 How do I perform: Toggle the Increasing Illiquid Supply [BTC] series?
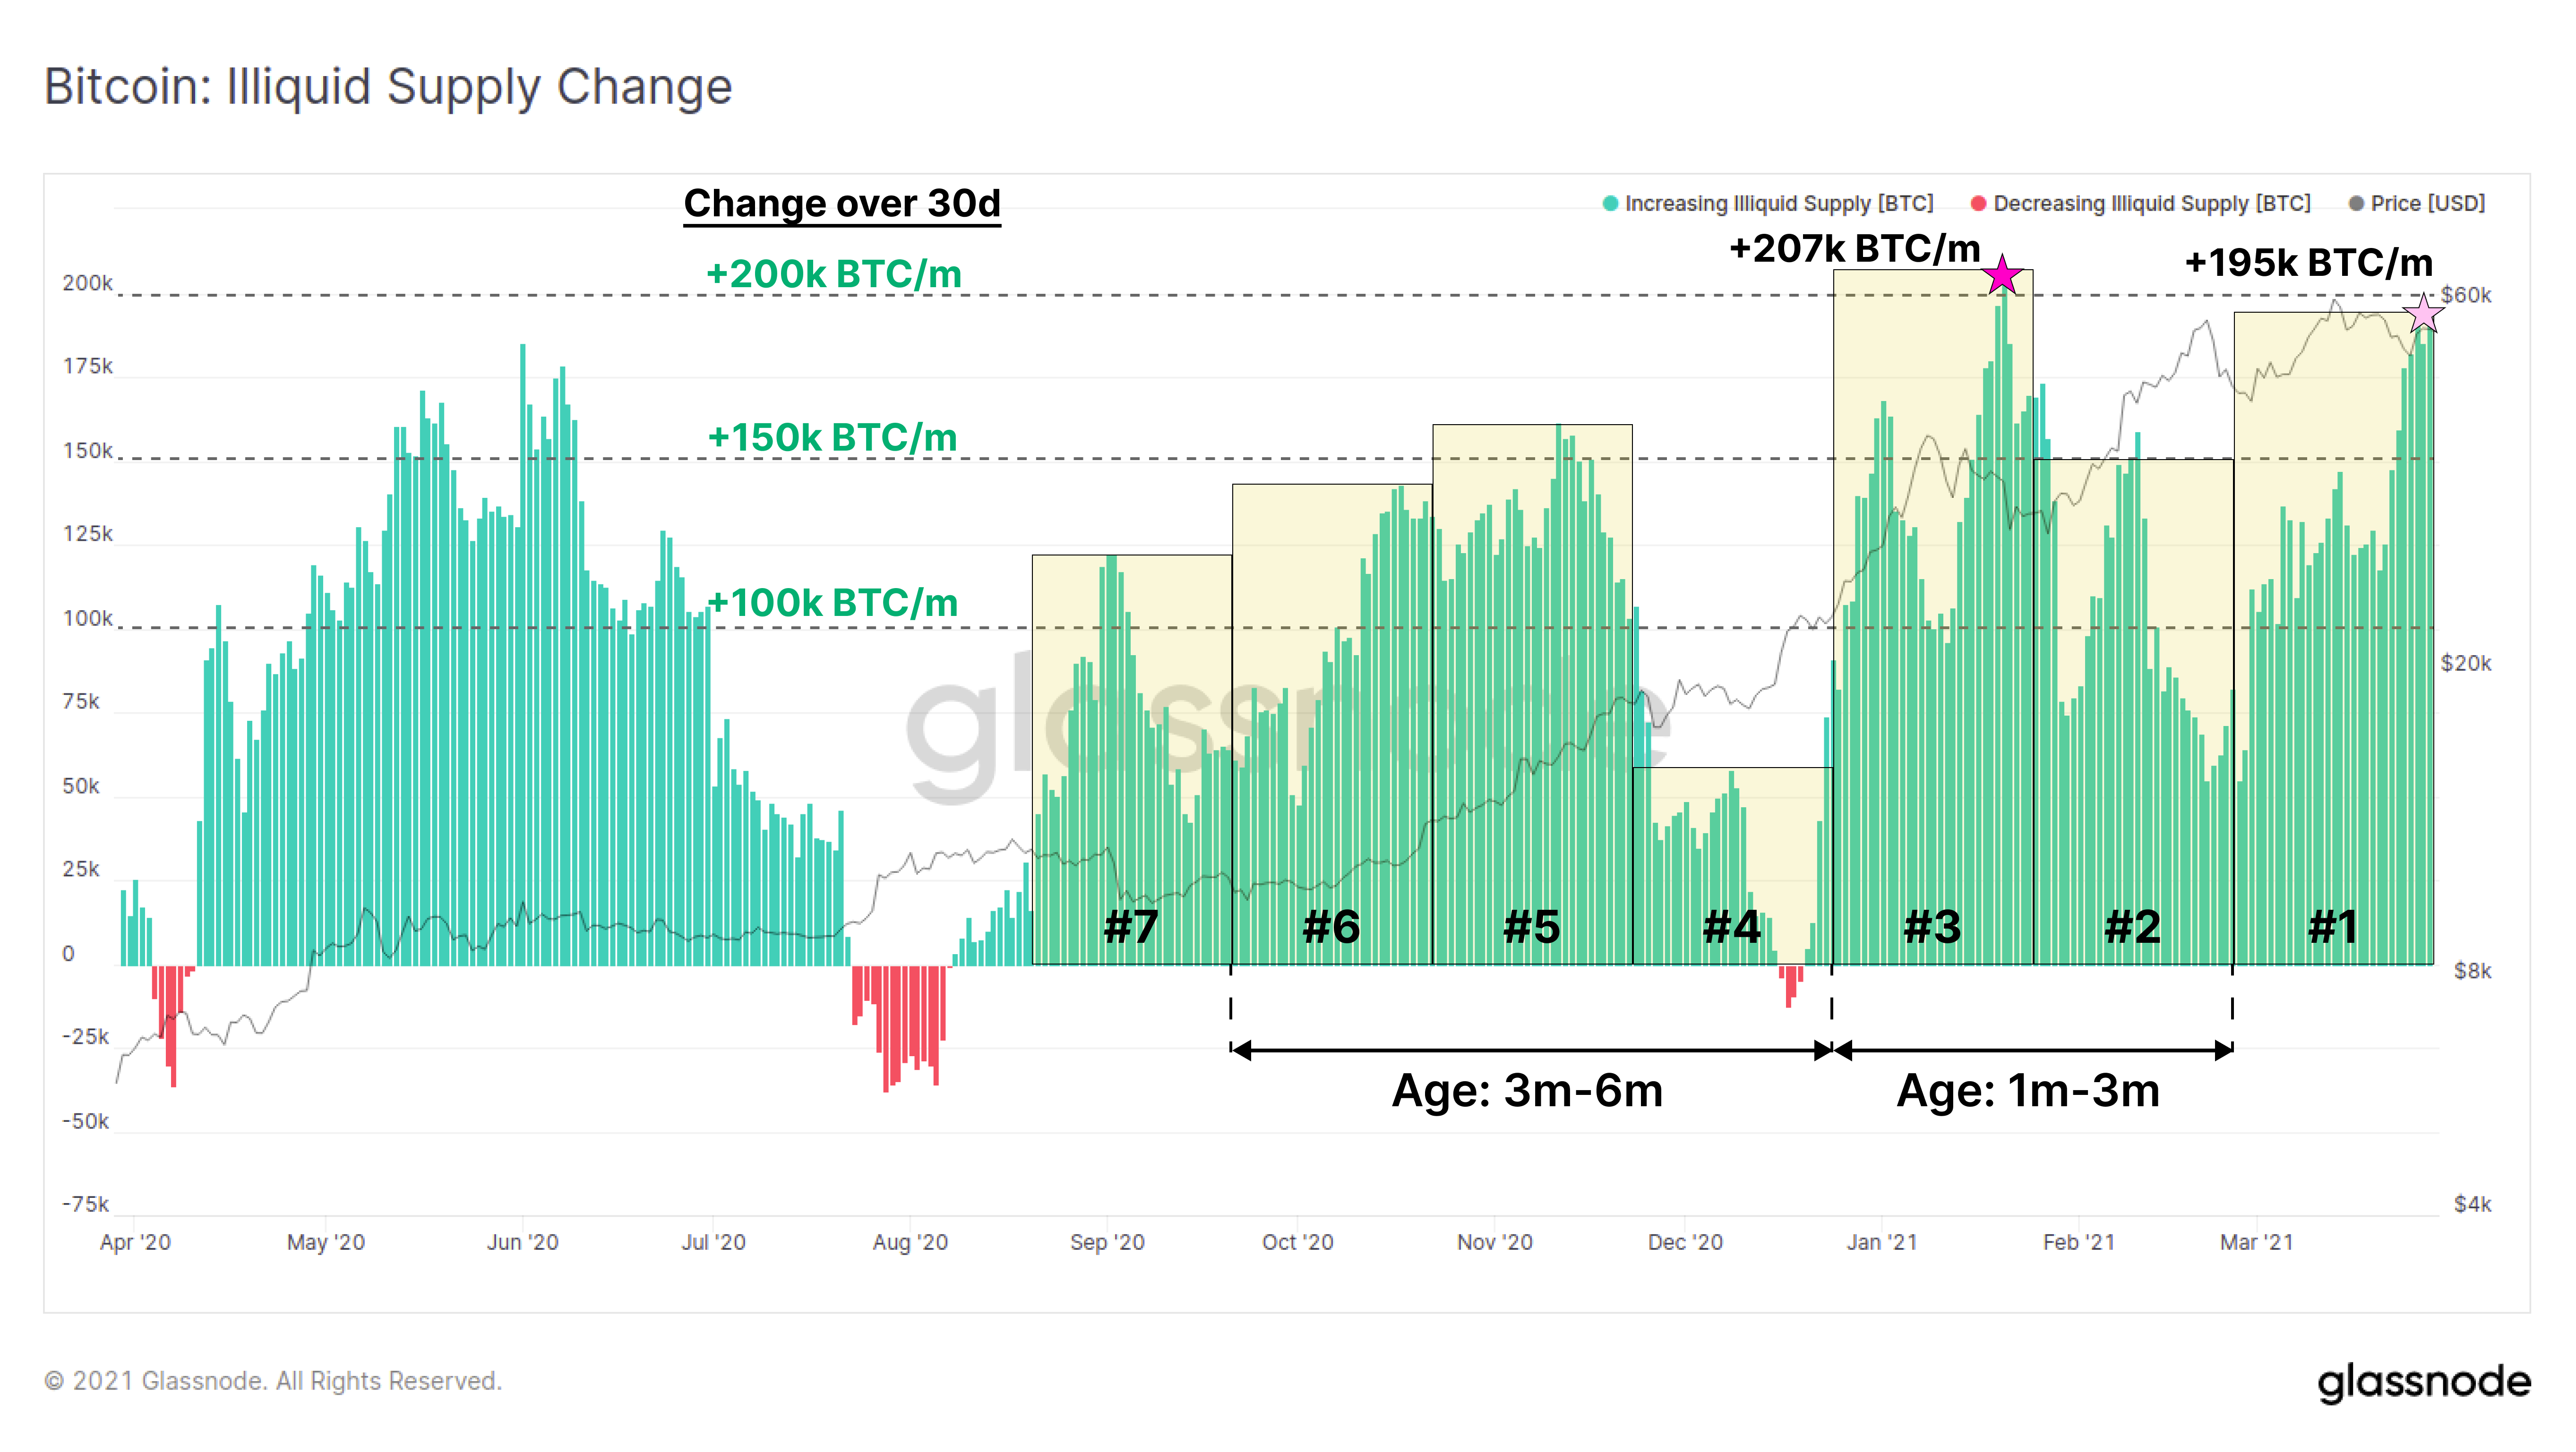(x=1779, y=203)
